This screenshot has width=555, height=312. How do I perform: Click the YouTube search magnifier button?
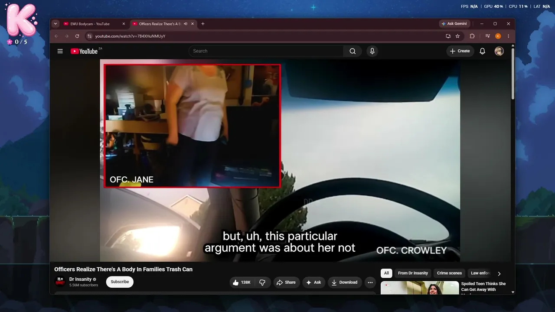click(353, 51)
